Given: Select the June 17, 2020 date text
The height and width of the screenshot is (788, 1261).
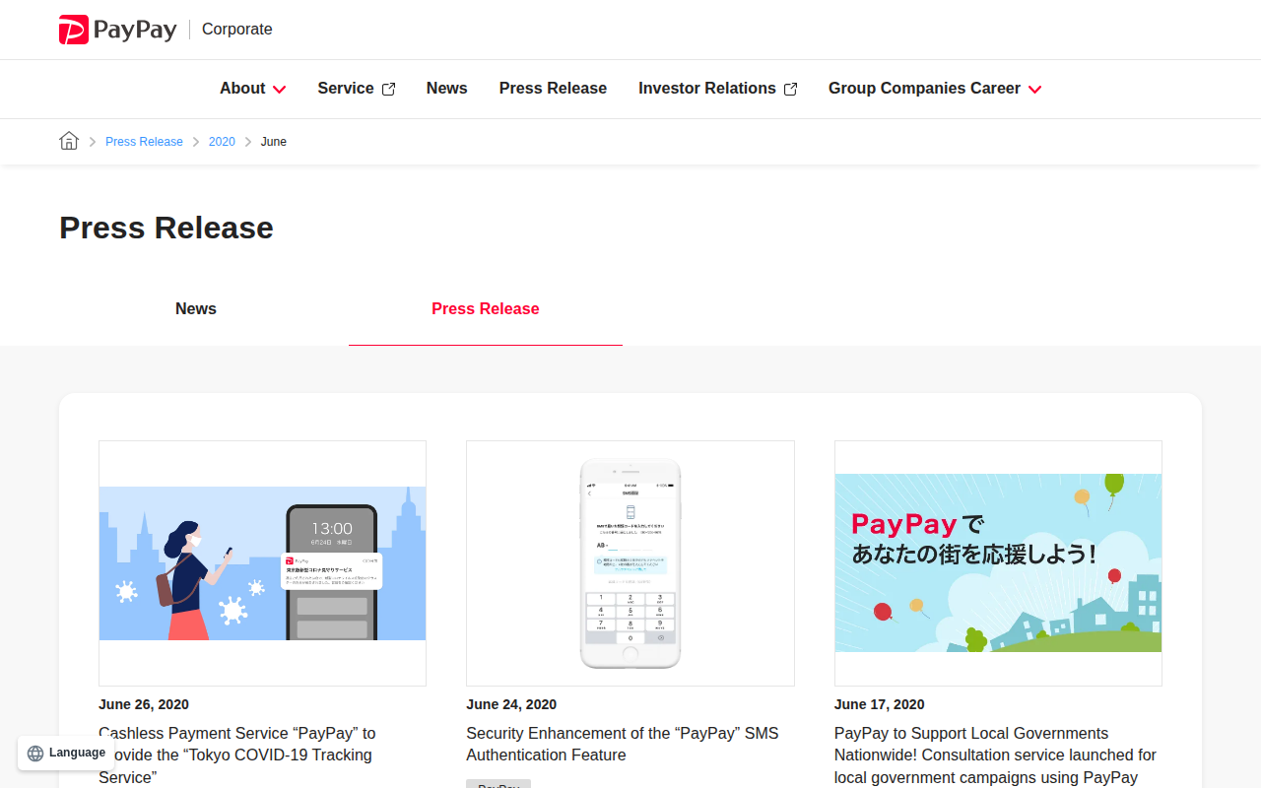Looking at the screenshot, I should pyautogui.click(x=880, y=704).
